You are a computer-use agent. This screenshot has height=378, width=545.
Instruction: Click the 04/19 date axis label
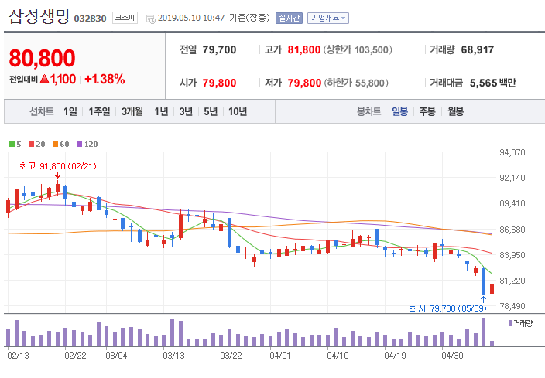point(395,356)
